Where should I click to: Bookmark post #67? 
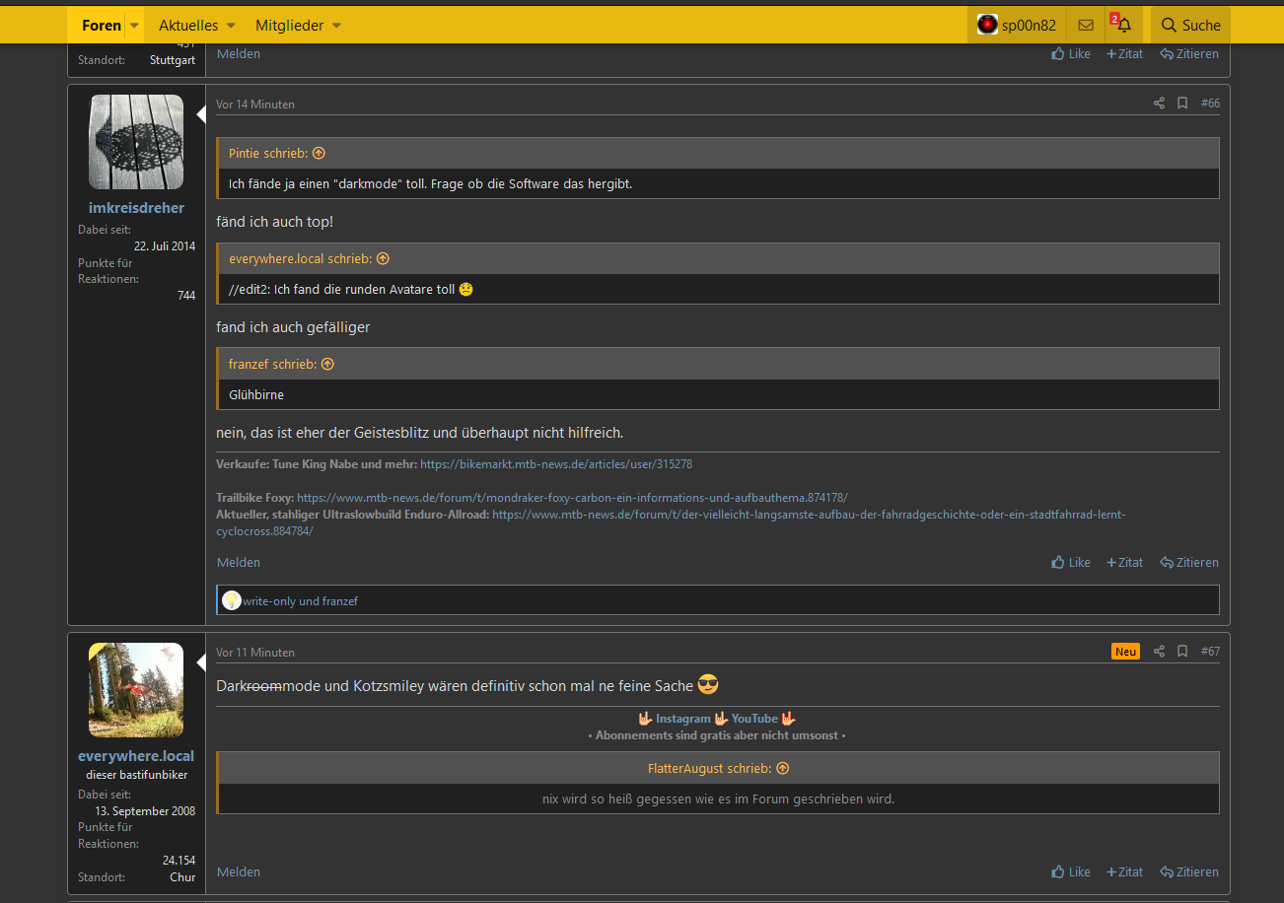1182,652
